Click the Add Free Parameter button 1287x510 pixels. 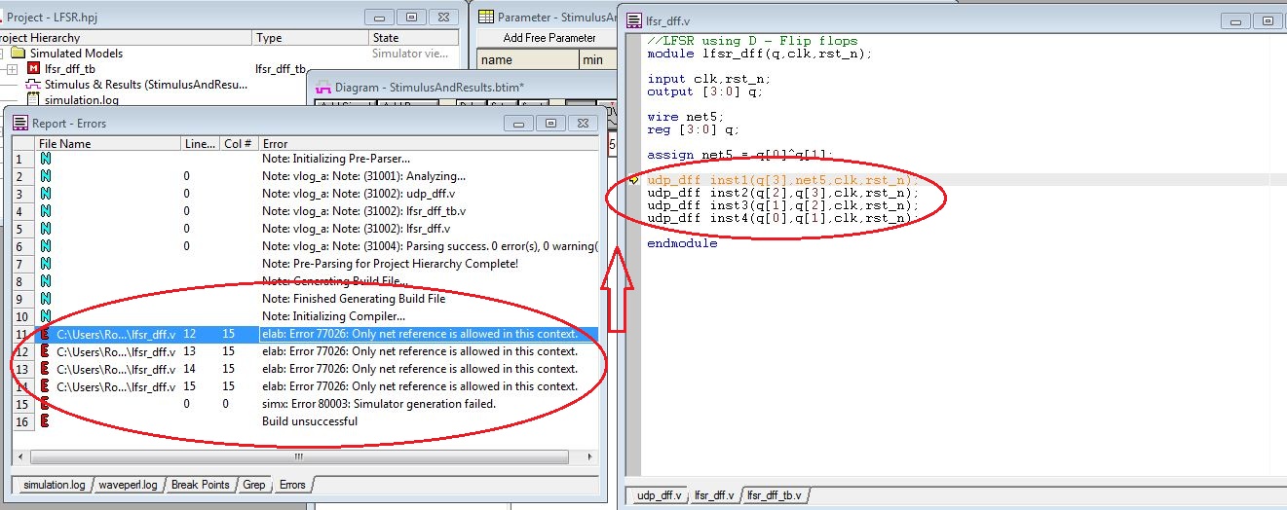(549, 38)
